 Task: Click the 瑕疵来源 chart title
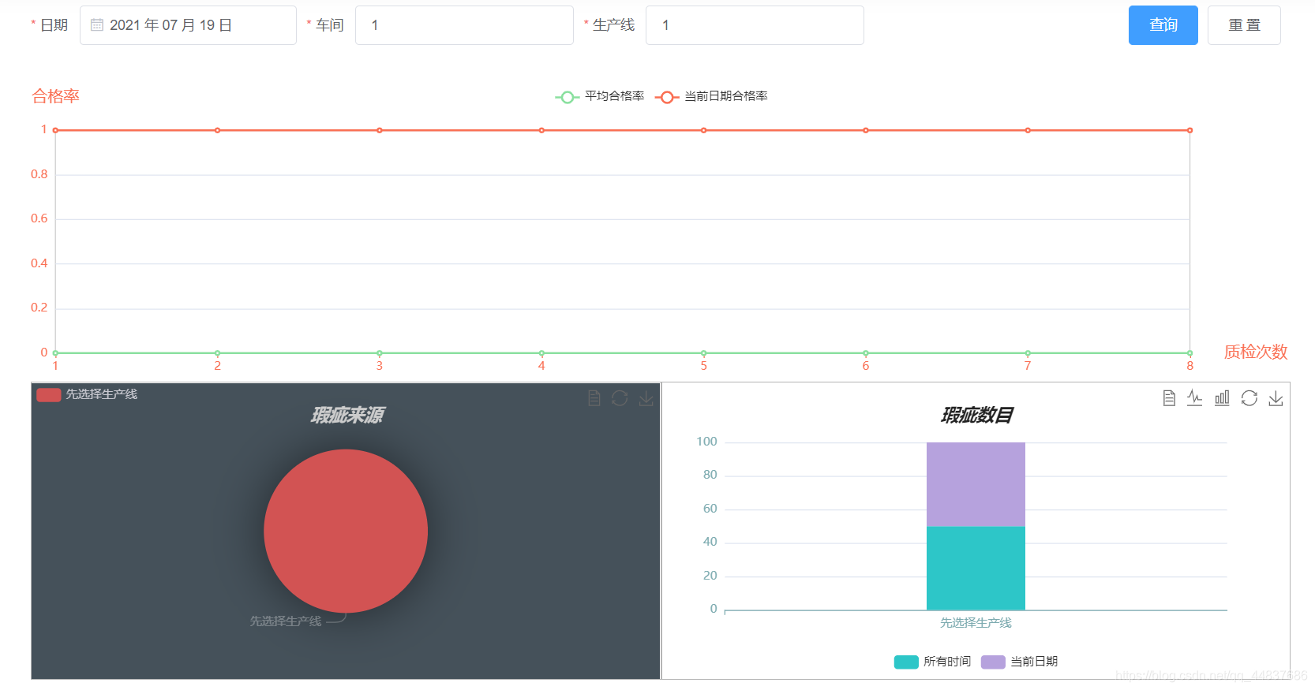tap(347, 415)
